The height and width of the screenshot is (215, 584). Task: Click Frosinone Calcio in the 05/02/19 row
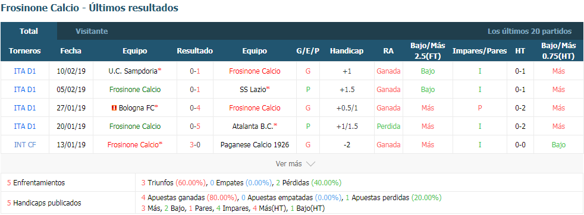click(135, 89)
